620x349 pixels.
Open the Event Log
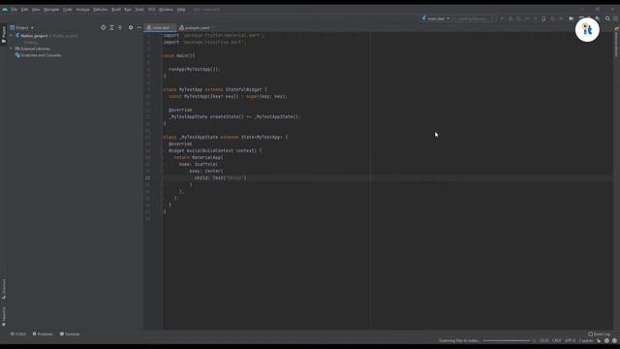[x=599, y=333]
